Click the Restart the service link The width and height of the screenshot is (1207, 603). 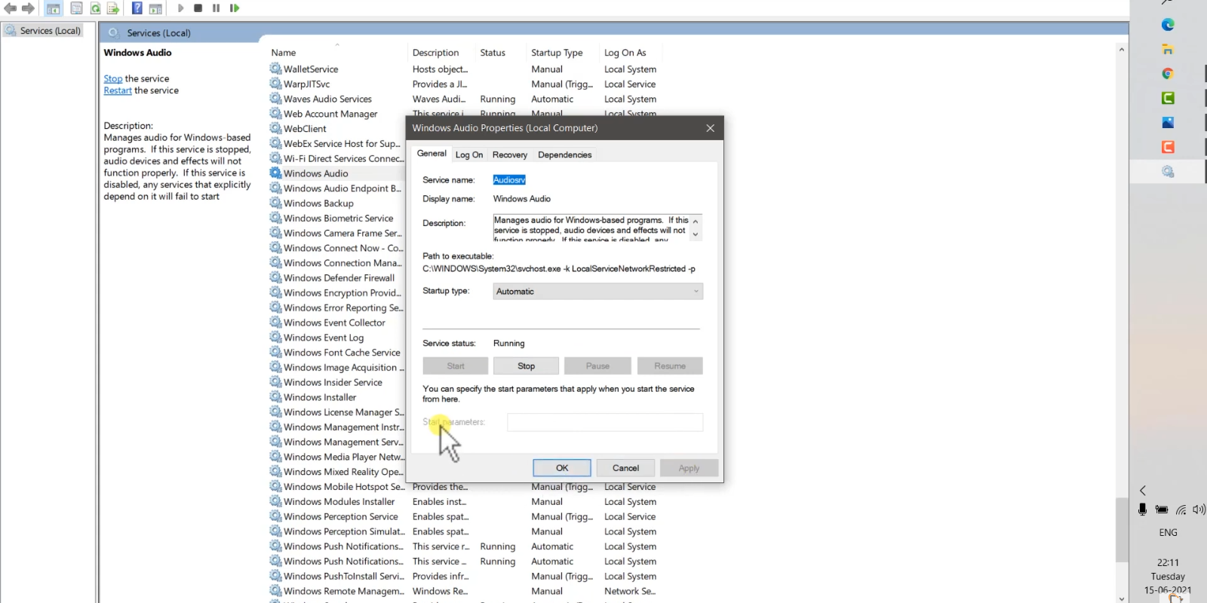pos(118,90)
